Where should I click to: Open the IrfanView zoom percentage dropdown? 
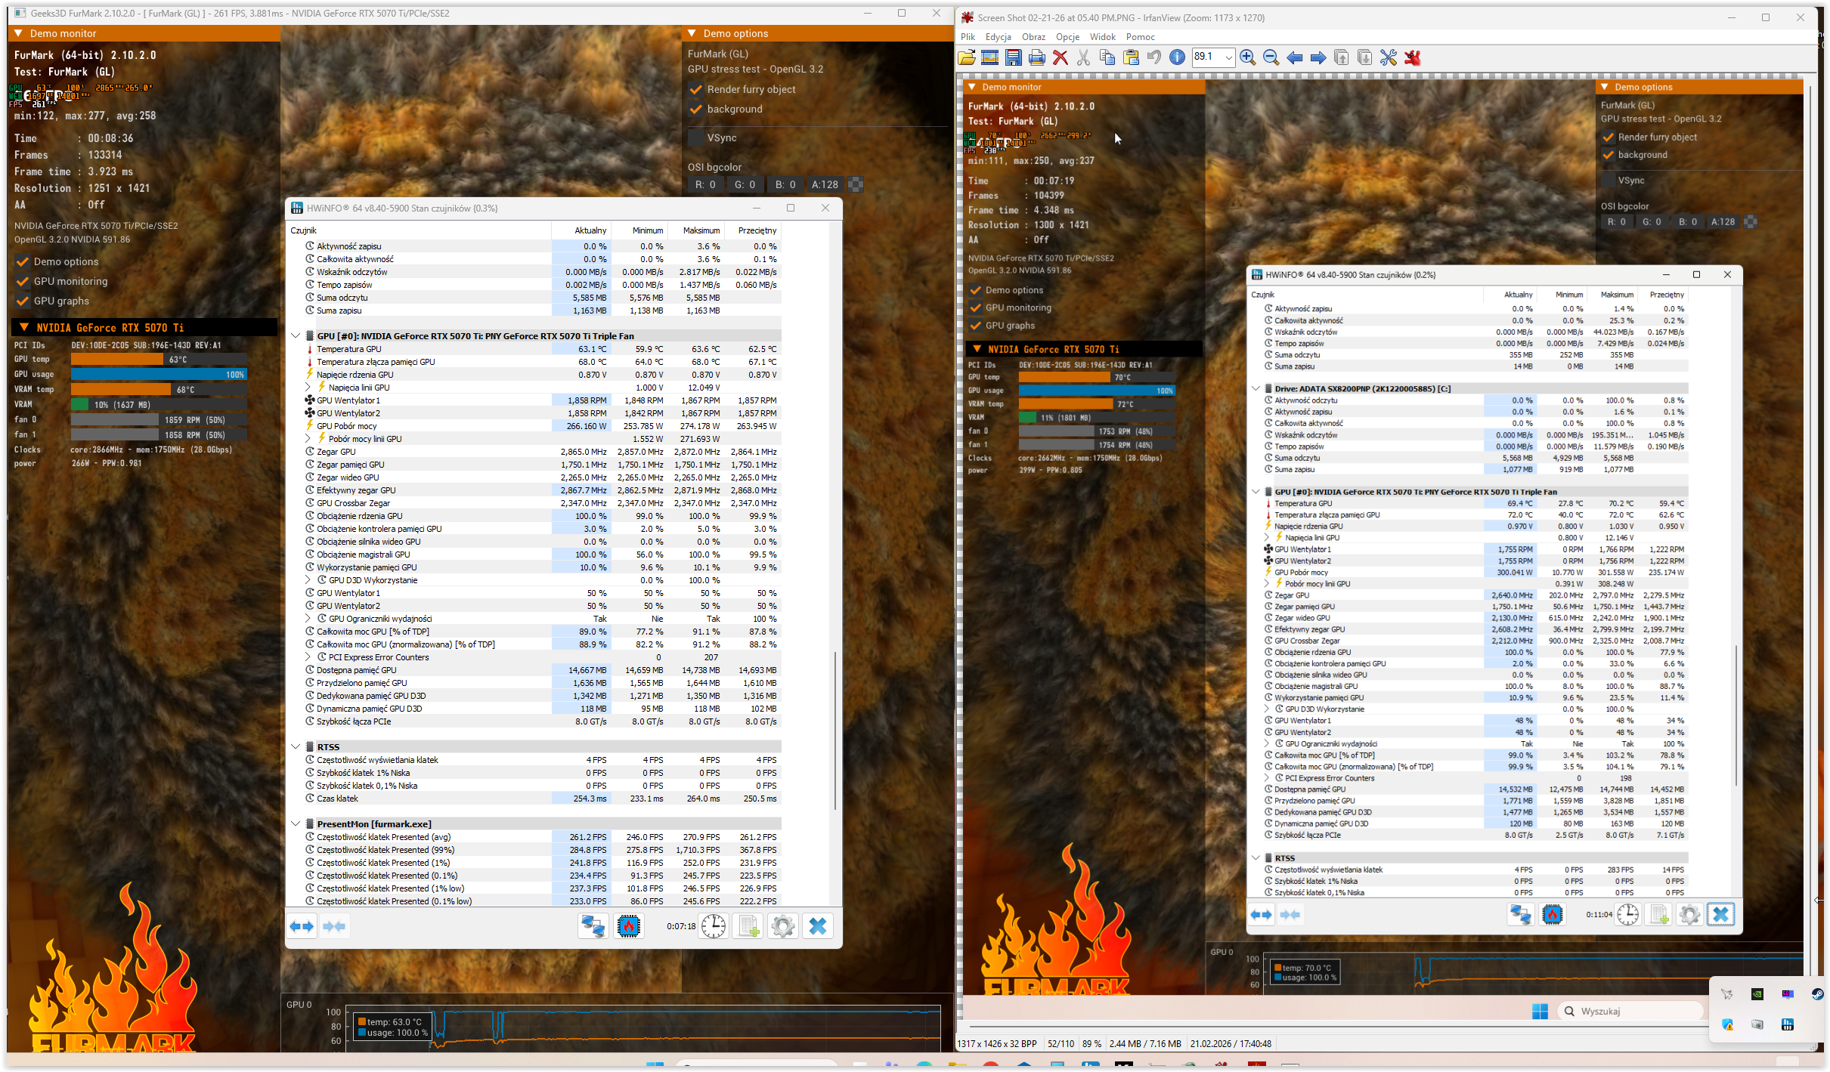[x=1228, y=57]
